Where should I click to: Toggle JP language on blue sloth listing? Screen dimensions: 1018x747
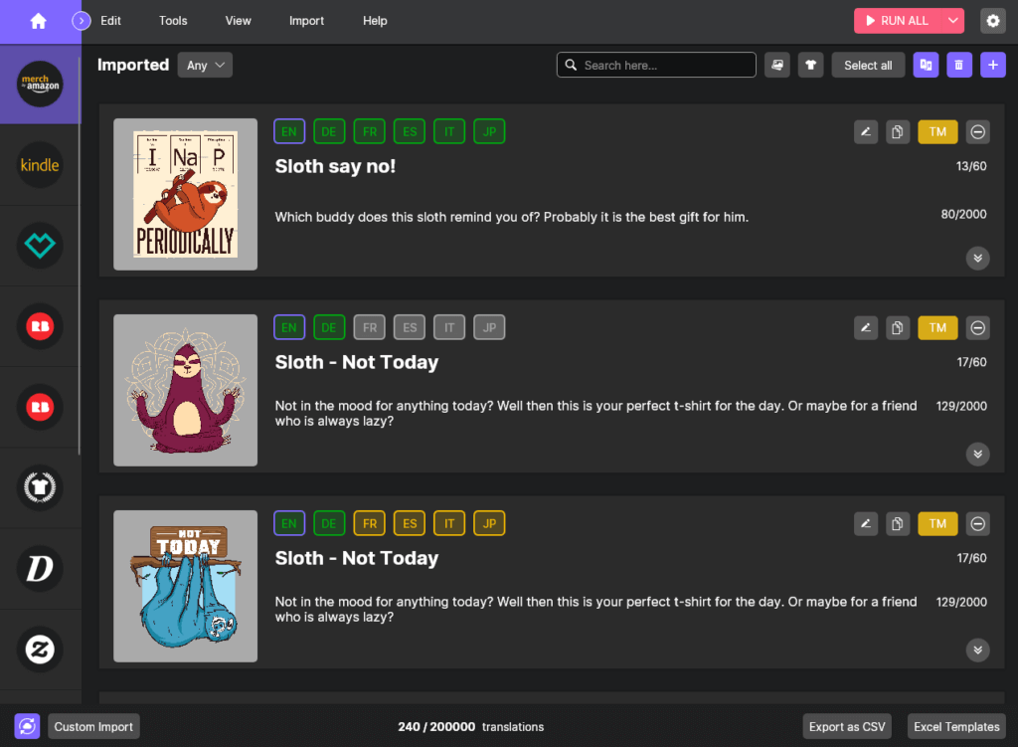(x=489, y=523)
